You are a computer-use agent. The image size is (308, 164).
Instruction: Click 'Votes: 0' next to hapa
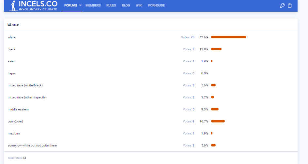(x=188, y=73)
